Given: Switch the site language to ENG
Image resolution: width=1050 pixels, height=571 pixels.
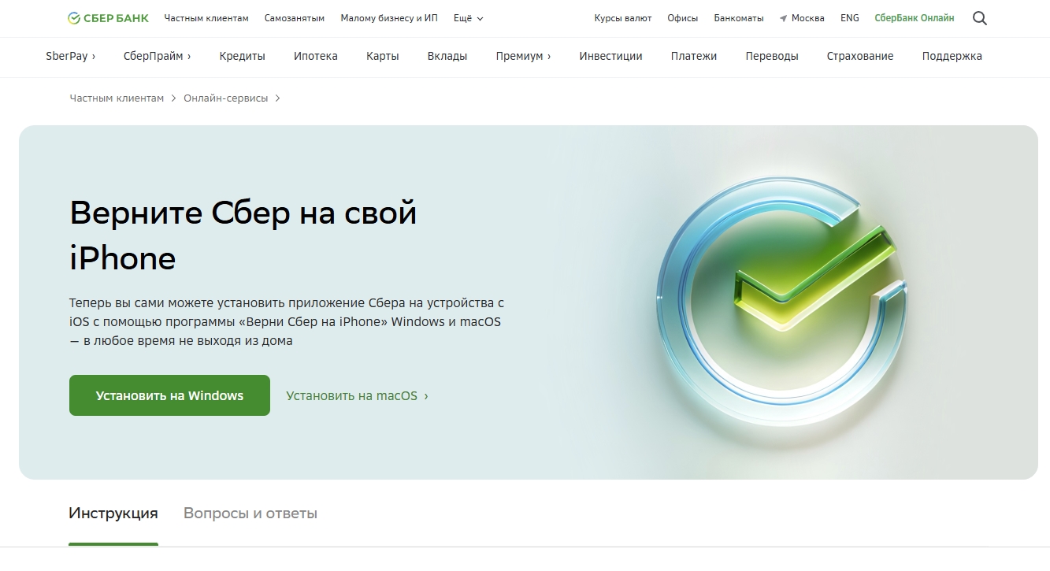Looking at the screenshot, I should (x=850, y=18).
